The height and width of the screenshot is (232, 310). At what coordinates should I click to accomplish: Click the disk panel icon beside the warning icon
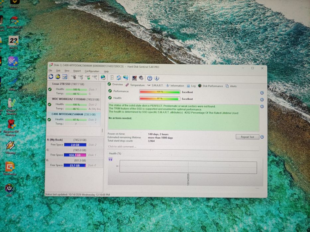tap(65, 77)
